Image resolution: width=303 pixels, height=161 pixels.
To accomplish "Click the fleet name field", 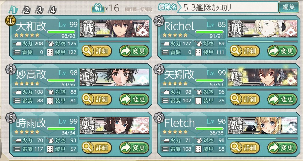I will click(x=228, y=8).
